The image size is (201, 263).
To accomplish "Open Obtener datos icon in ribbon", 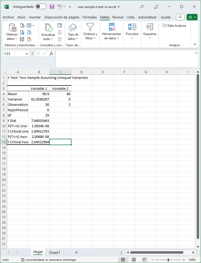I will pos(12,28).
